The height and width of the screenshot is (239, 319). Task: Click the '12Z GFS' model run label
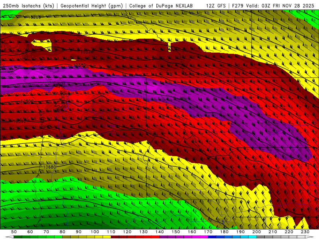[x=216, y=6]
